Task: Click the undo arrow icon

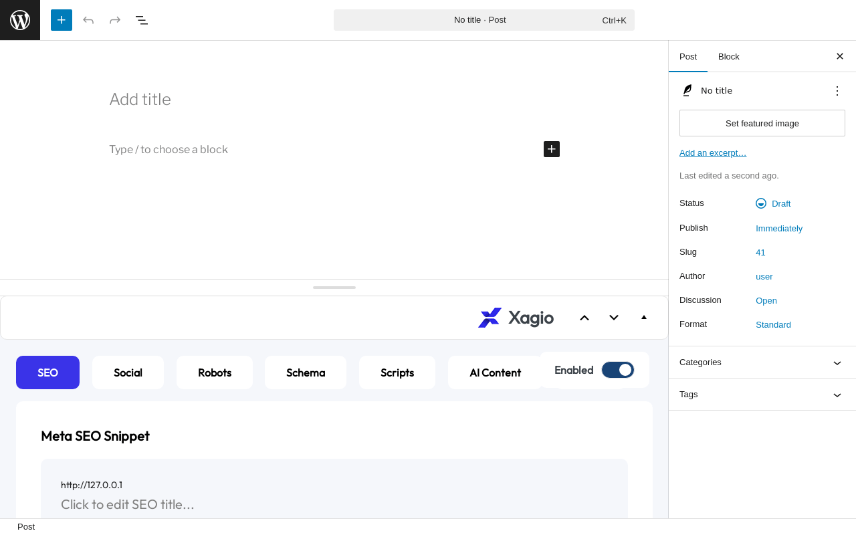Action: [x=88, y=20]
